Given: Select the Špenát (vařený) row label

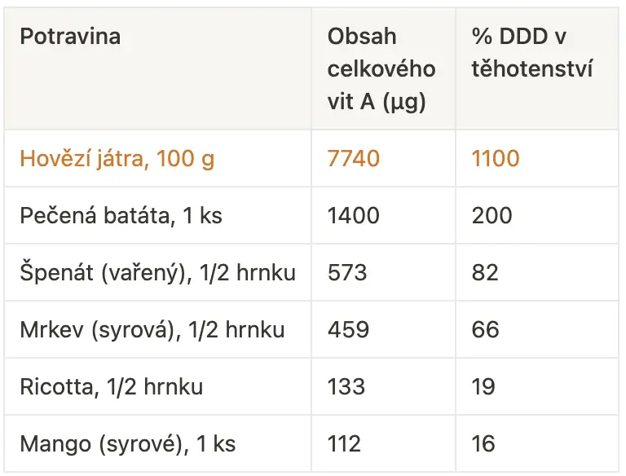Looking at the screenshot, I should (x=157, y=273).
